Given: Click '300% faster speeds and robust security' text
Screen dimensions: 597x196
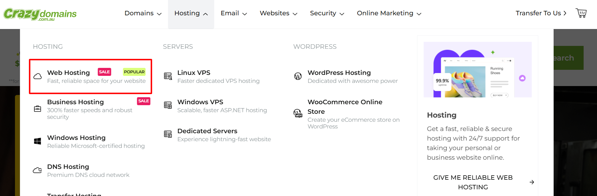Looking at the screenshot, I should (x=90, y=113).
